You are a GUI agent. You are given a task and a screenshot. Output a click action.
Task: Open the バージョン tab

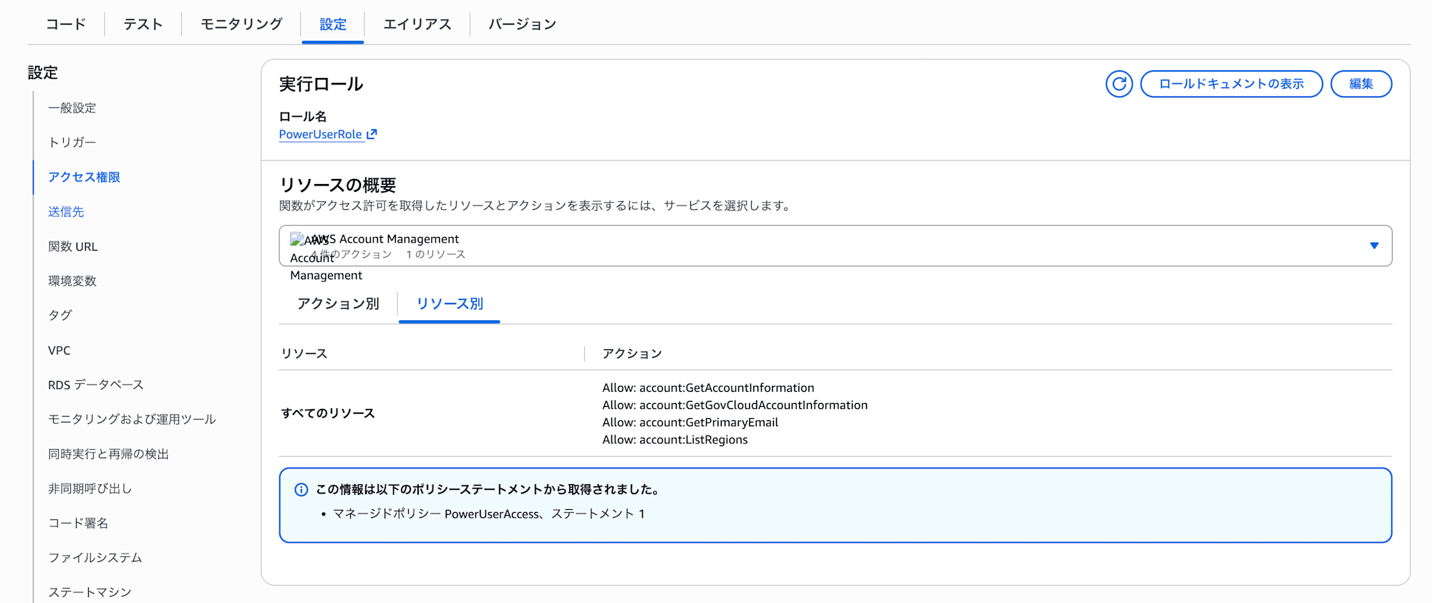(523, 24)
